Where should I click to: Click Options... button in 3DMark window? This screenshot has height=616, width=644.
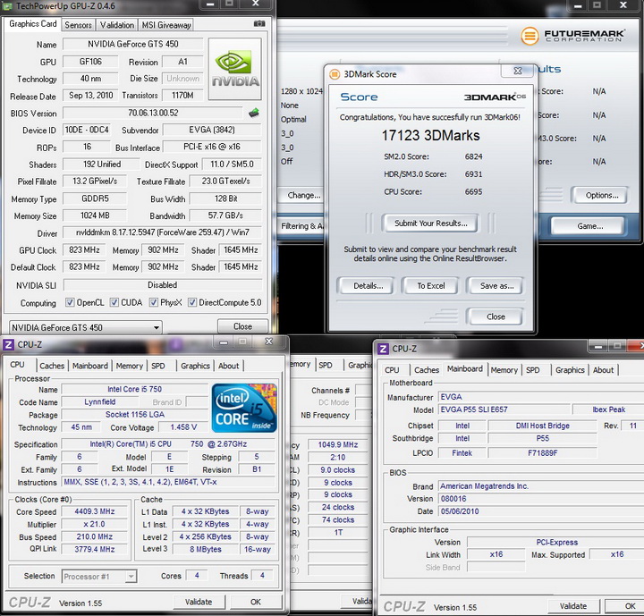(x=601, y=195)
